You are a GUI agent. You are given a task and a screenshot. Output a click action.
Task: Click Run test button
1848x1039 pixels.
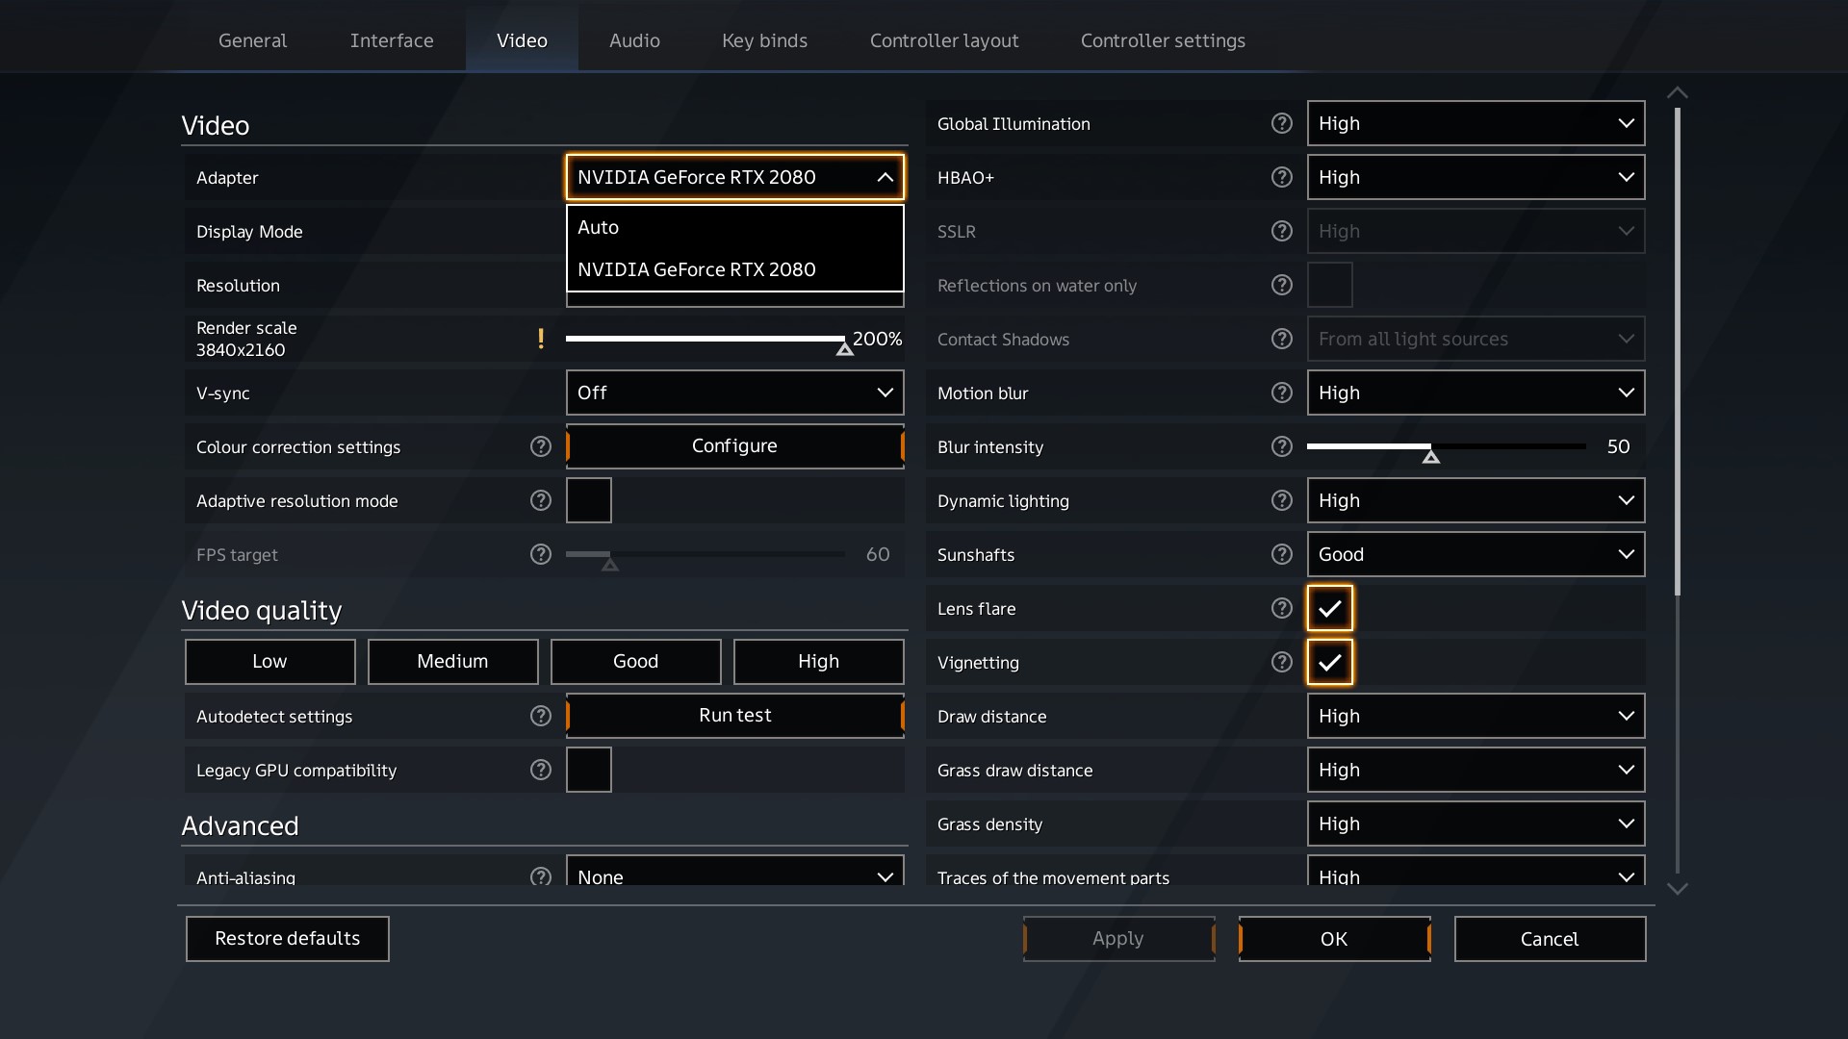click(735, 716)
